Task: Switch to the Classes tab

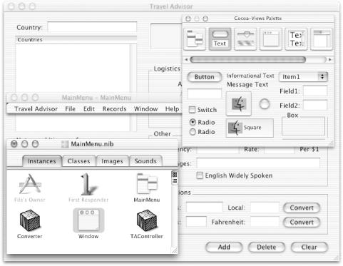Action: click(78, 161)
